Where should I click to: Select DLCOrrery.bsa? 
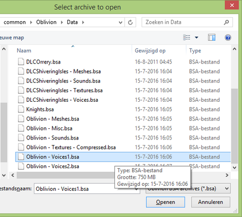click(43, 62)
